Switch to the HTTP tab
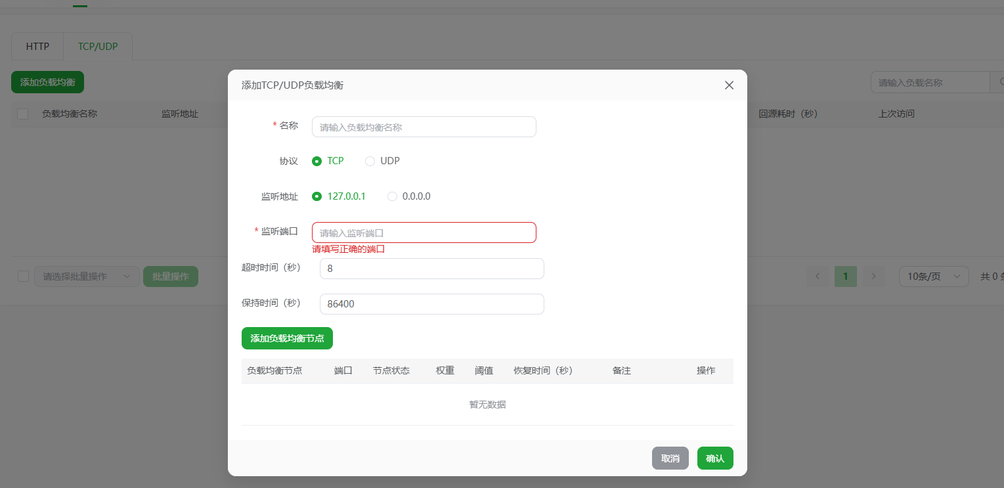This screenshot has width=1004, height=488. (x=37, y=46)
